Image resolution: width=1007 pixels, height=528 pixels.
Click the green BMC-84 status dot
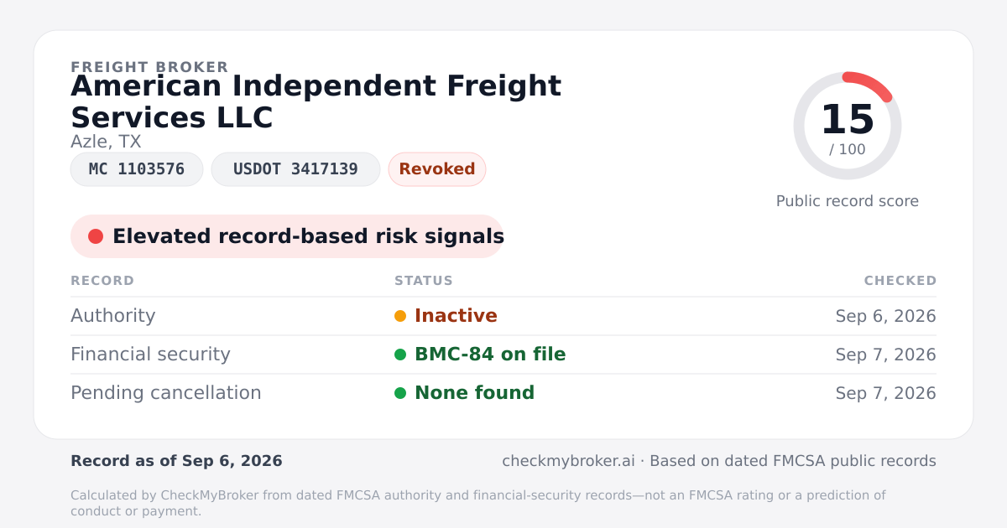pos(400,355)
